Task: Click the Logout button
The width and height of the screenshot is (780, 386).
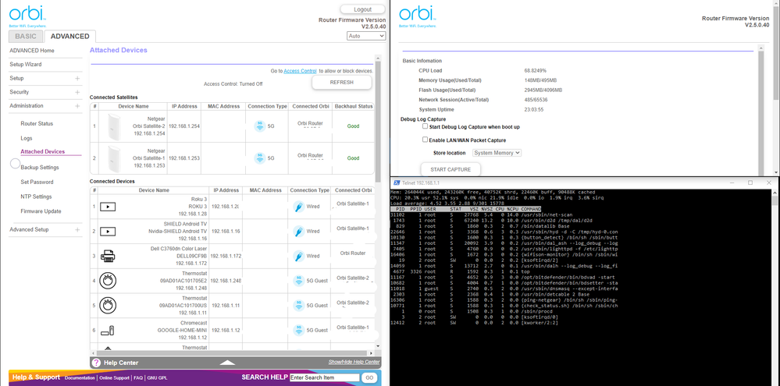Action: [x=362, y=9]
